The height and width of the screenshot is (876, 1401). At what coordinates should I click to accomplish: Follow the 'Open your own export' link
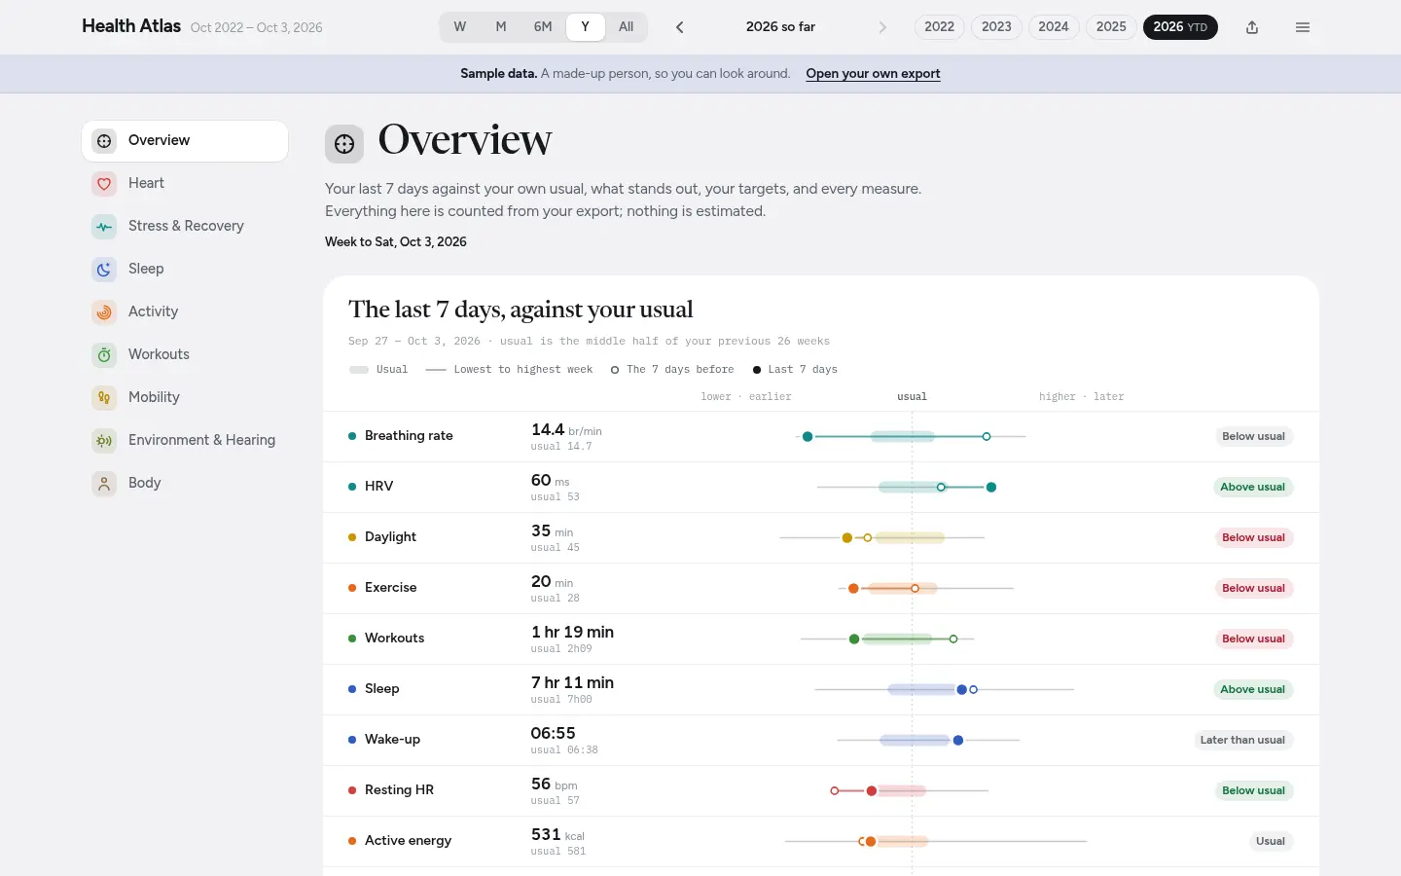click(873, 74)
